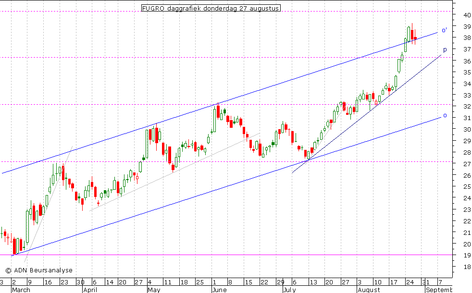Viewport: 472px width, 293px height.
Task: Click the solid magenta support line at 19
Action: (x=226, y=255)
